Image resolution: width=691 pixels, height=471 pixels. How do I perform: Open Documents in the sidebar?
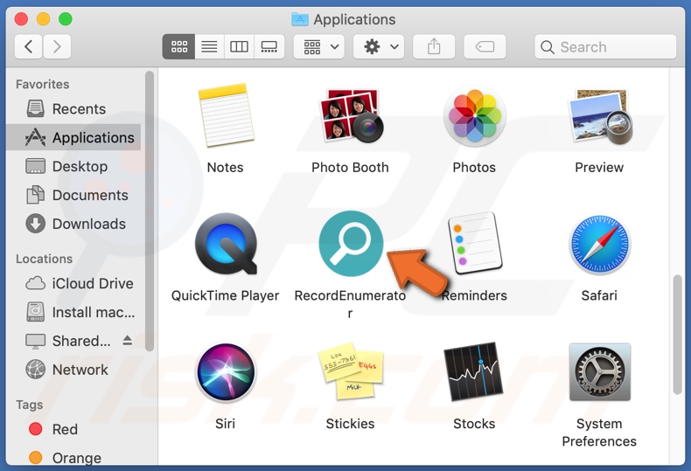[x=75, y=195]
